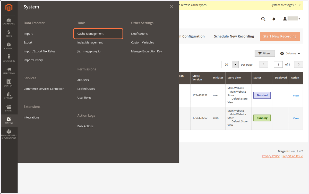The image size is (309, 194).
Task: Go to the previous page arrow
Action: point(264,64)
